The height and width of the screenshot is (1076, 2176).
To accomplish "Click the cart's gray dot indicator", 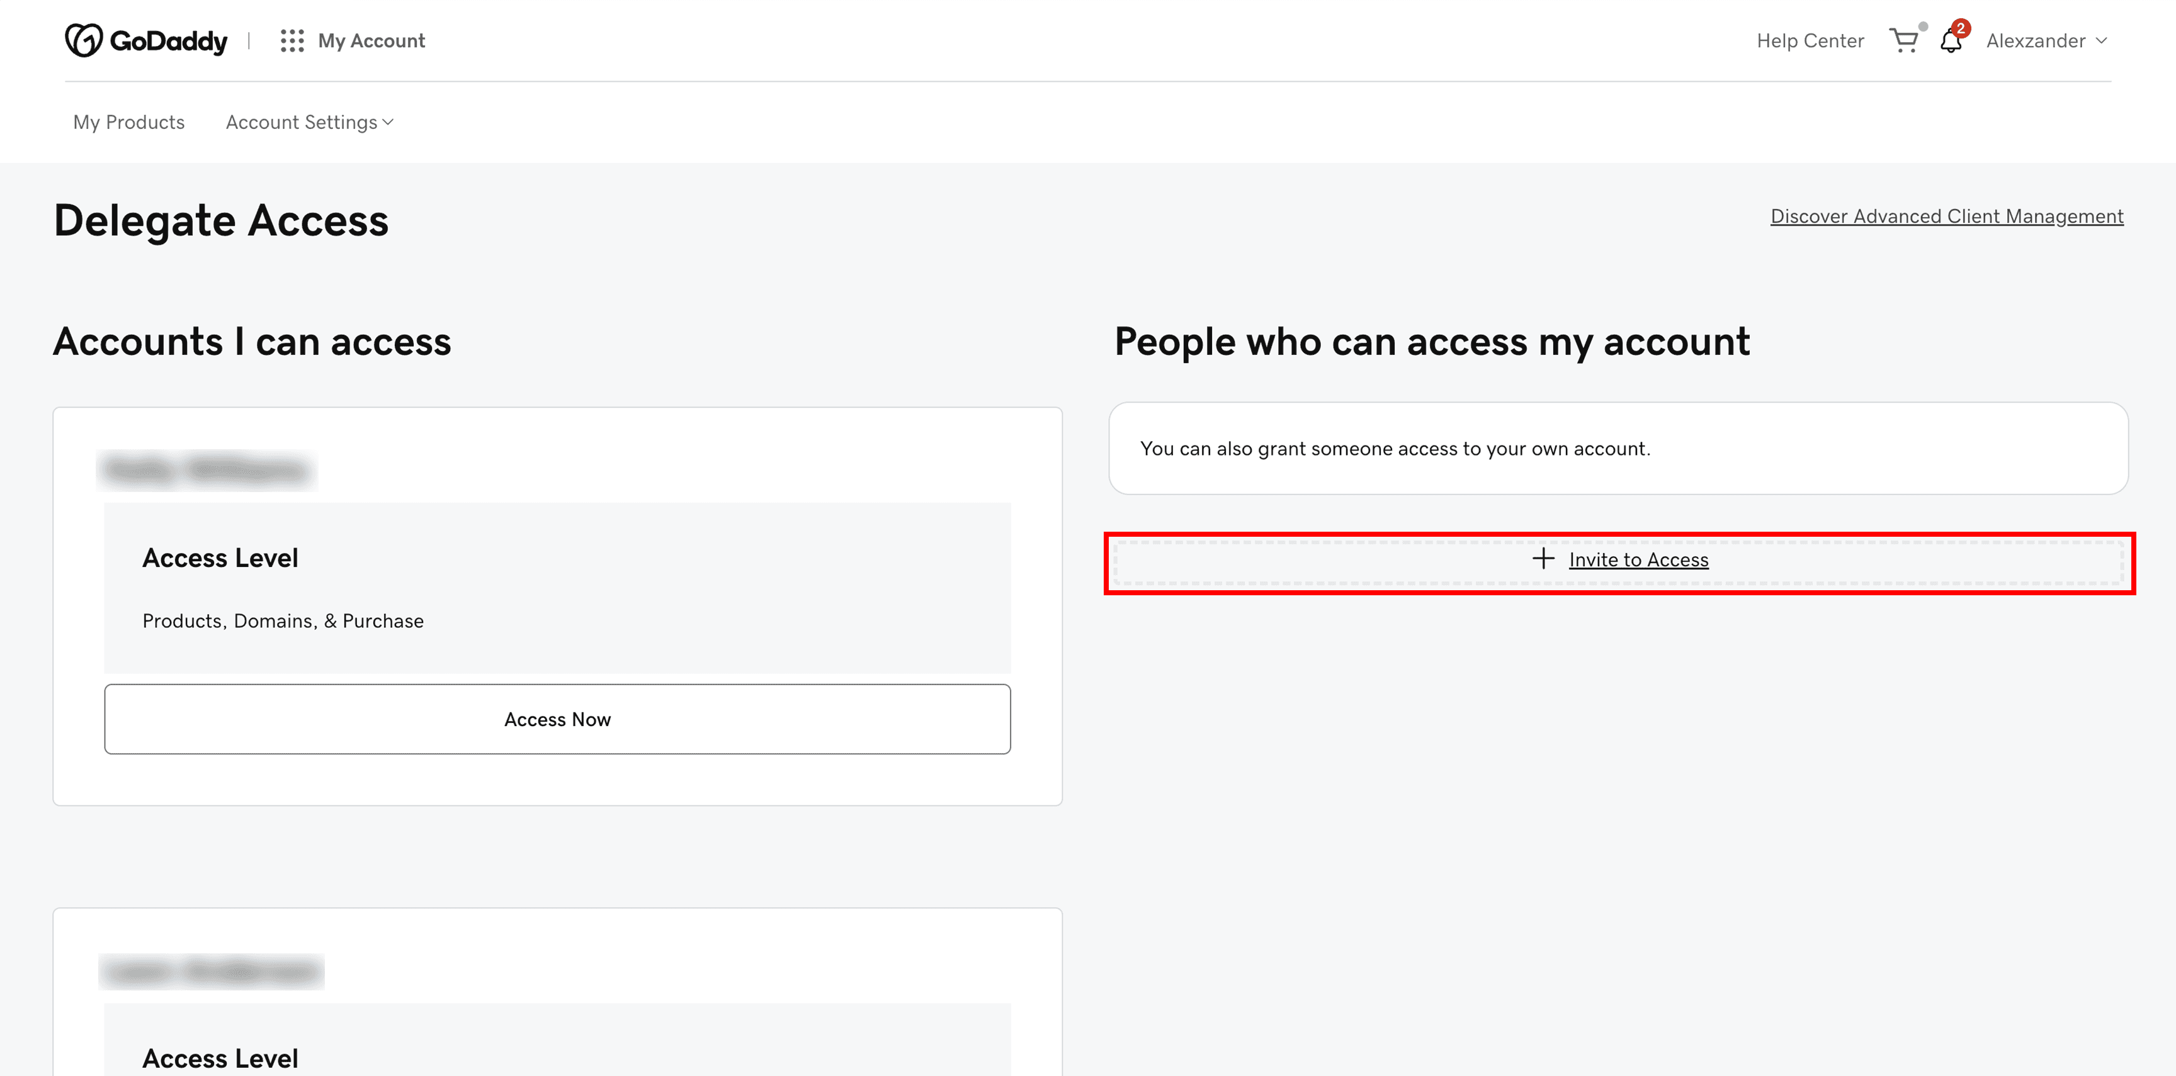I will (1924, 26).
